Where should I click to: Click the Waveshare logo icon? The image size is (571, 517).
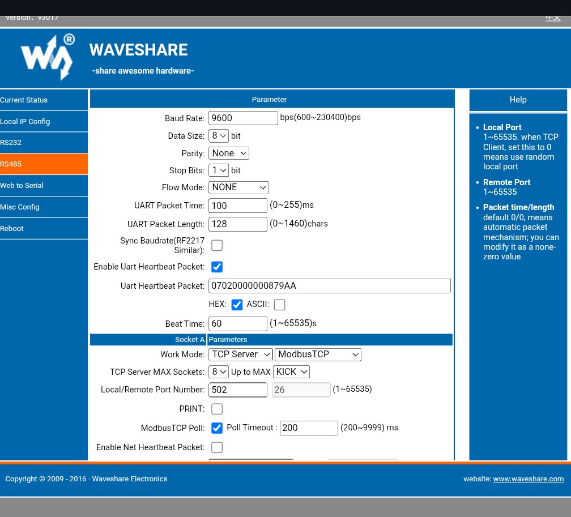point(48,57)
